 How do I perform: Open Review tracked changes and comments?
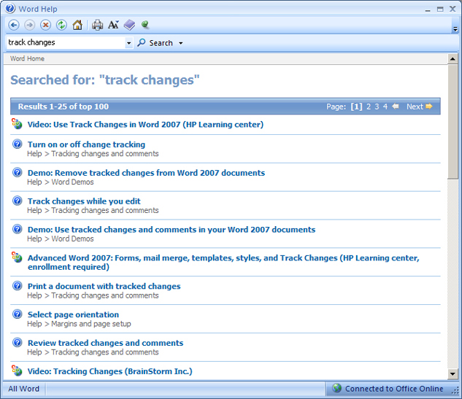coord(106,343)
